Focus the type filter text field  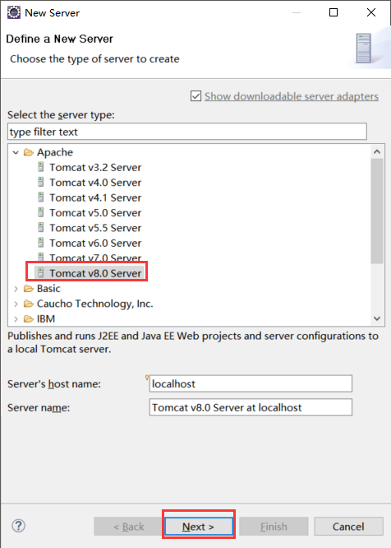(x=187, y=132)
